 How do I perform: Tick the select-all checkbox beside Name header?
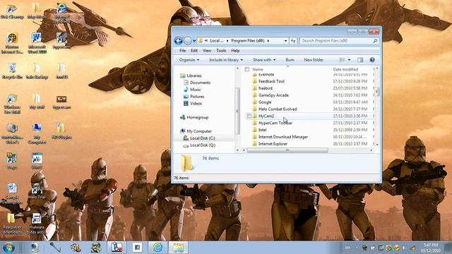[246, 69]
